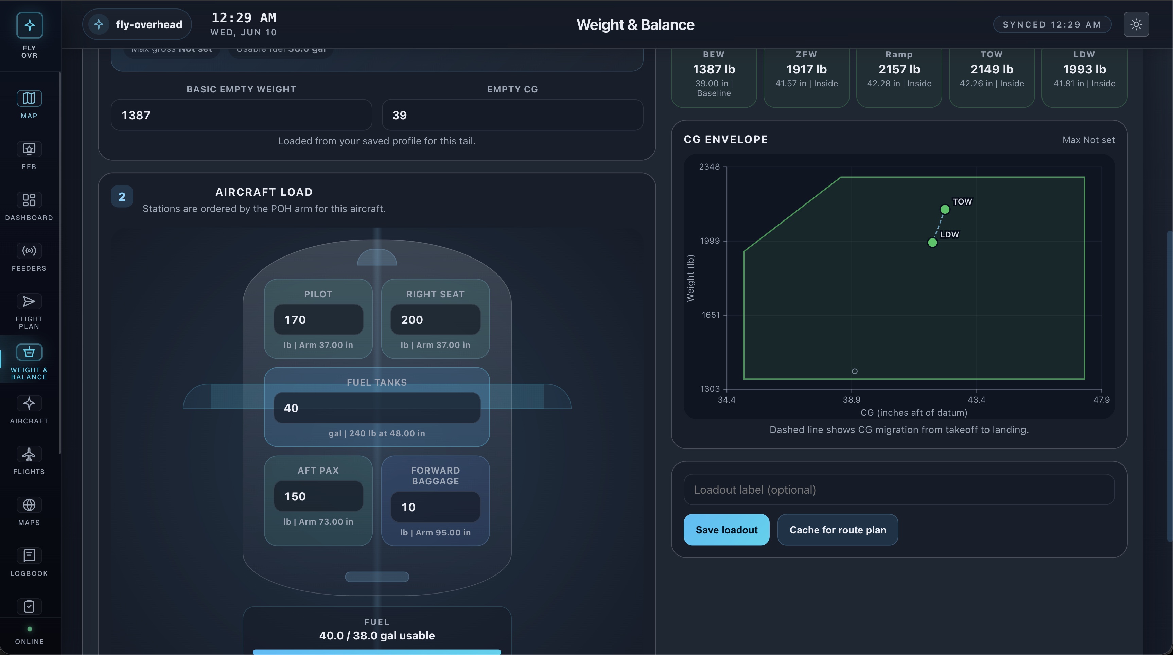Image resolution: width=1173 pixels, height=655 pixels.
Task: Click the Save loadout button
Action: (x=726, y=530)
